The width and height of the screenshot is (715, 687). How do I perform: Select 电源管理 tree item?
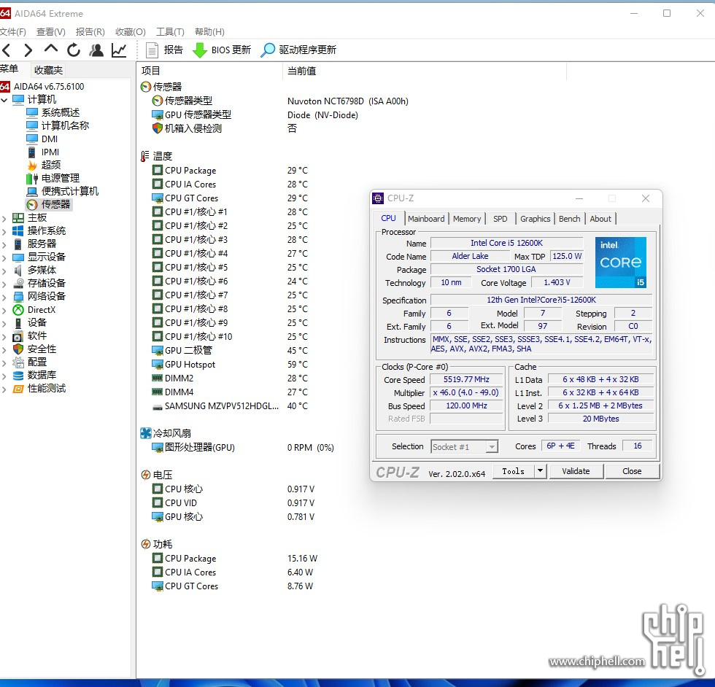coord(60,178)
